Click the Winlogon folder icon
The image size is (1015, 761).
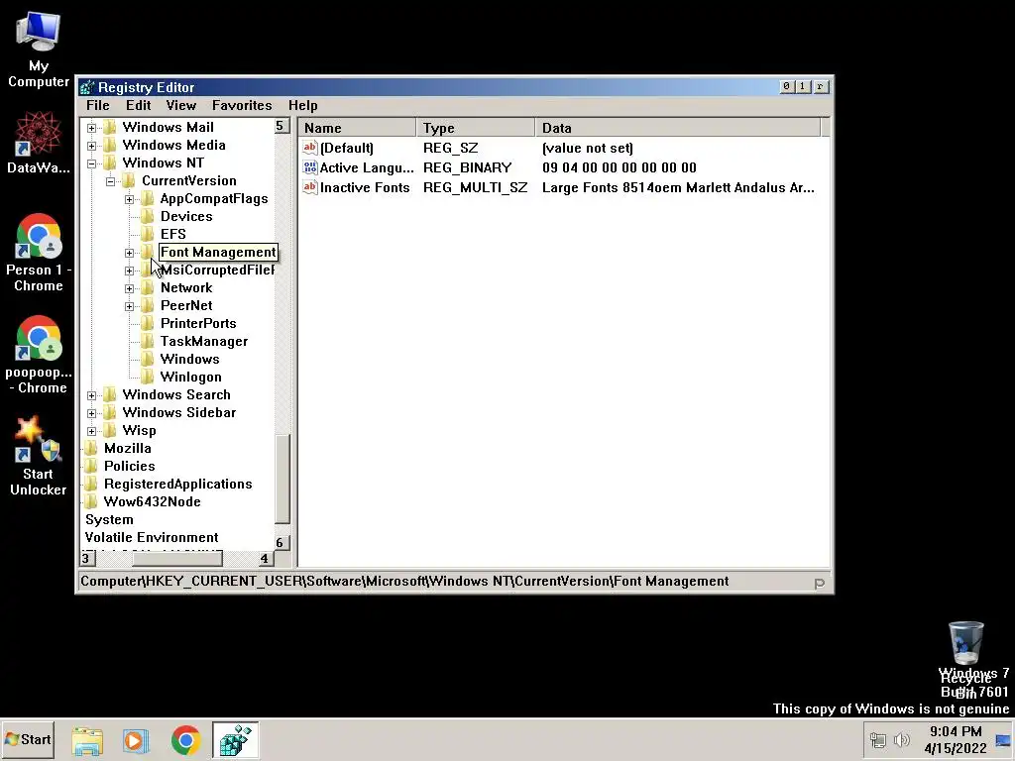point(148,377)
